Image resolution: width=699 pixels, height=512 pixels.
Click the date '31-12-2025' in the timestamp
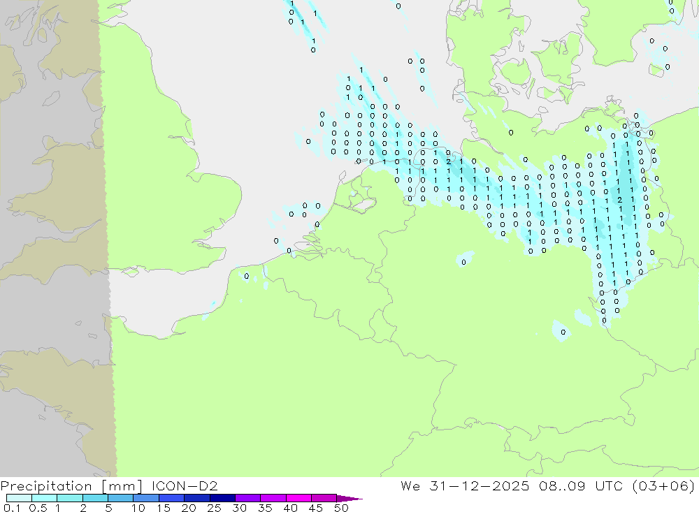tap(480, 485)
